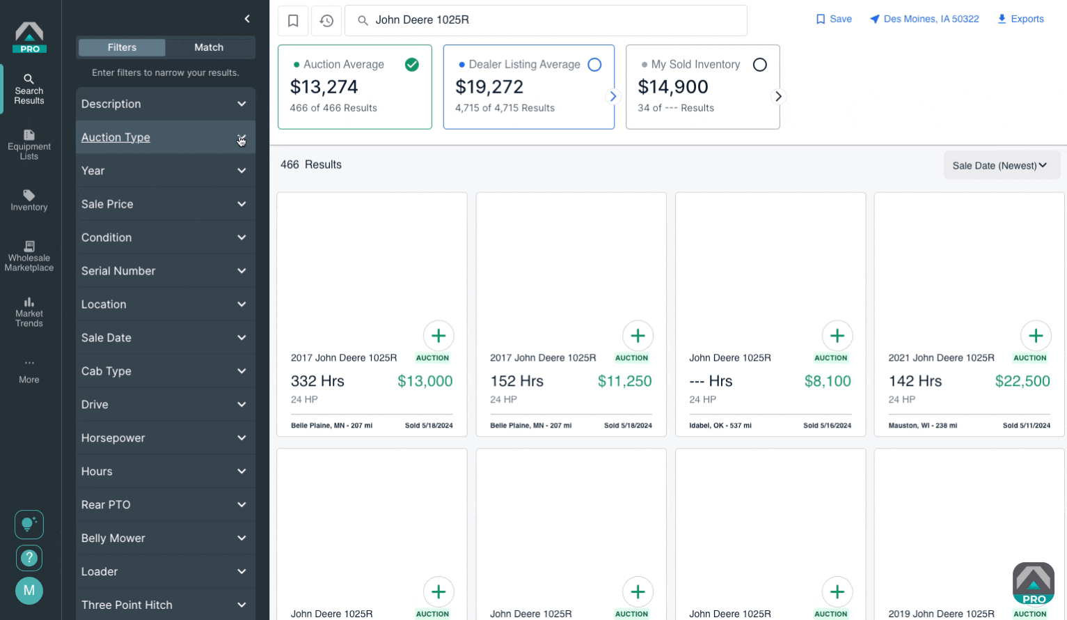Expand the Three Point Hitch filter
Viewport: 1067px width, 620px height.
[x=165, y=605]
